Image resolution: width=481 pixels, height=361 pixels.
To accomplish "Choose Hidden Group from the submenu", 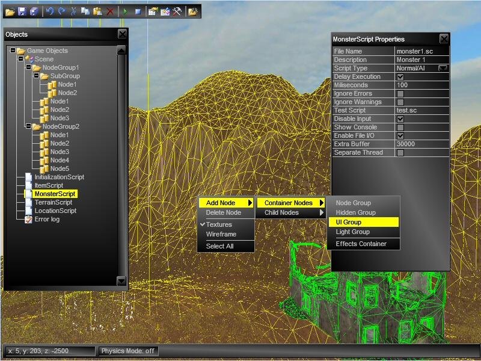I will [x=364, y=212].
